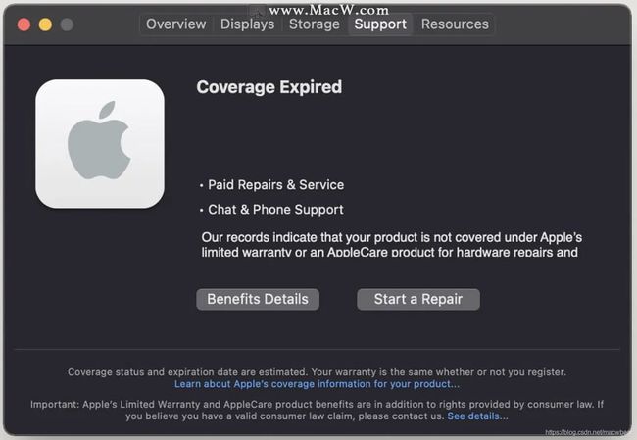This screenshot has height=440, width=637.
Task: Open Learn about Apple's coverage information link
Action: [x=317, y=384]
